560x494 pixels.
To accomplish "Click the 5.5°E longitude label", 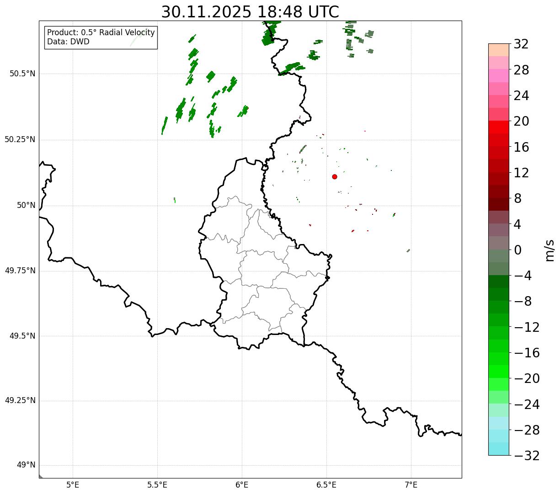I will [x=157, y=485].
